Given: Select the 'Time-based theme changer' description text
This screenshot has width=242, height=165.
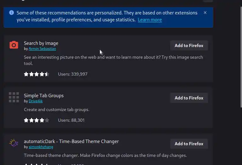Looking at the screenshot, I should (x=105, y=156).
